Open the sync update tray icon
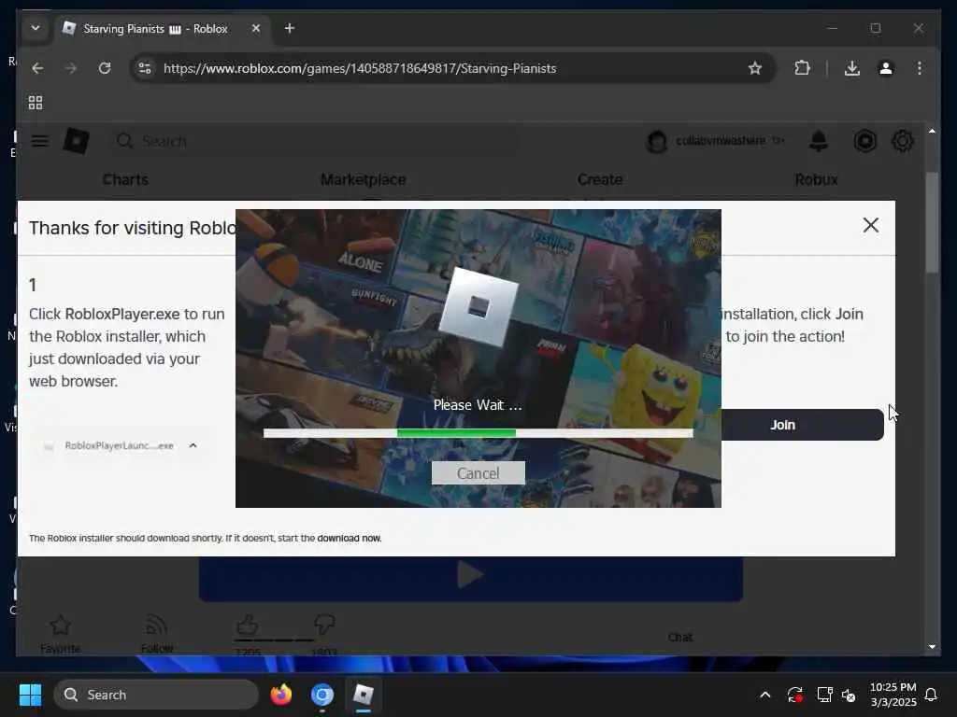Viewport: 957px width, 717px height. pyautogui.click(x=794, y=695)
